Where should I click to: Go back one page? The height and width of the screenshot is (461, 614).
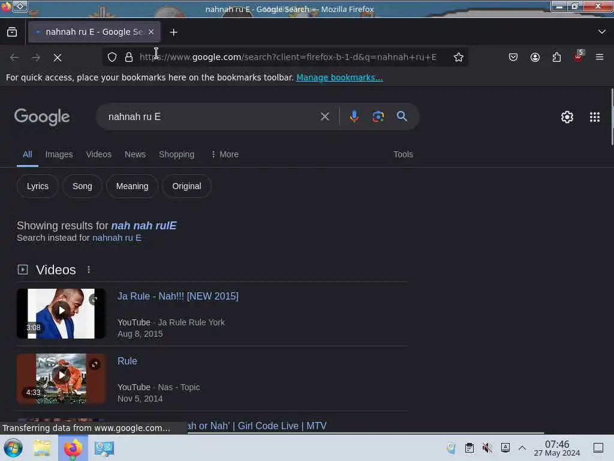point(14,58)
